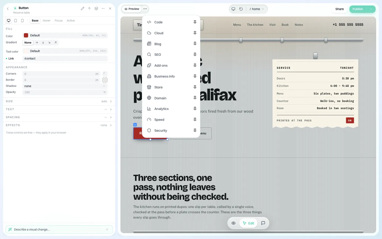Switch to the mobile phone viewport icon
382x239 pixels.
coord(23,20)
